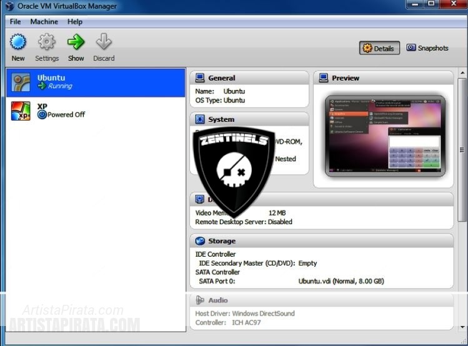Click the Storage section disk icon
The image size is (468, 346).
[200, 240]
